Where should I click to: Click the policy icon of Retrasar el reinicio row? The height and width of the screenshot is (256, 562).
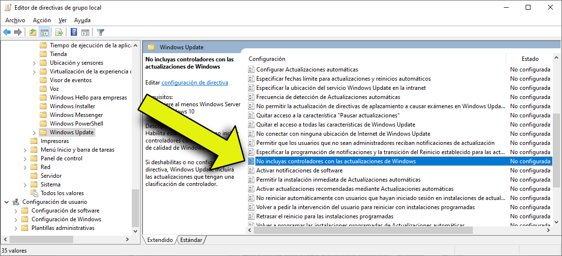pyautogui.click(x=251, y=216)
